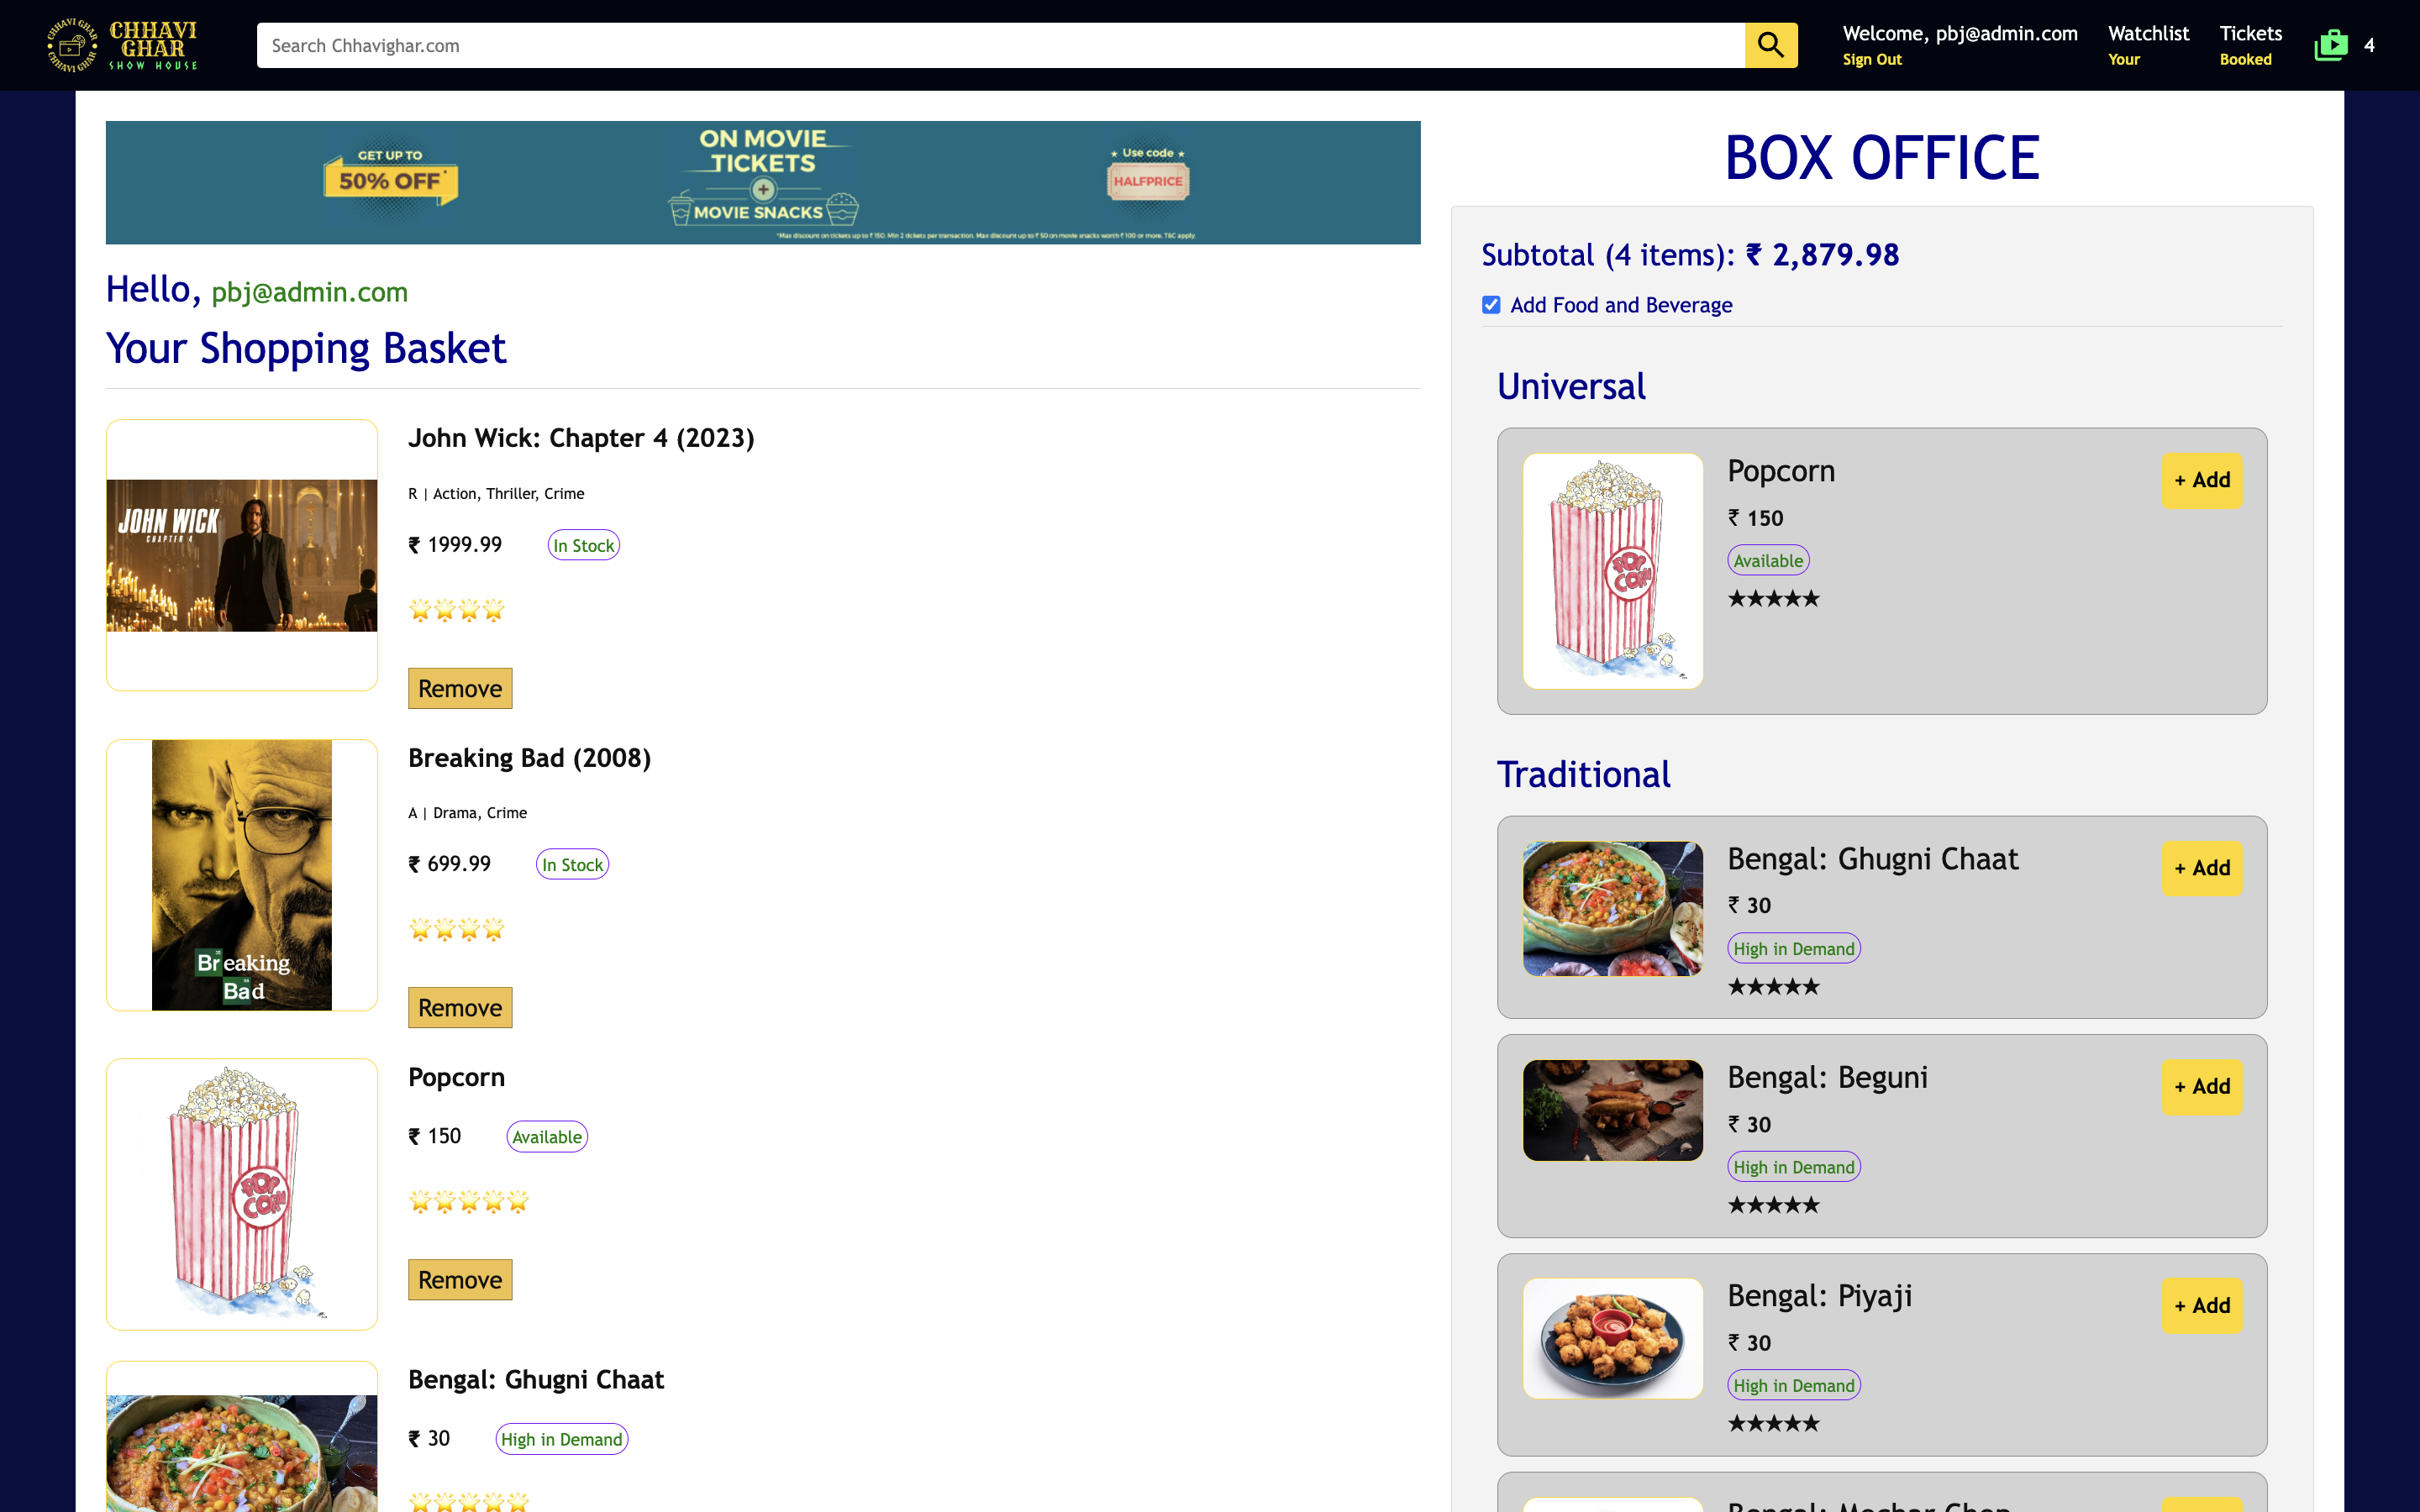This screenshot has height=1512, width=2420.
Task: Click the Your Shopping Basket heading
Action: [x=306, y=349]
